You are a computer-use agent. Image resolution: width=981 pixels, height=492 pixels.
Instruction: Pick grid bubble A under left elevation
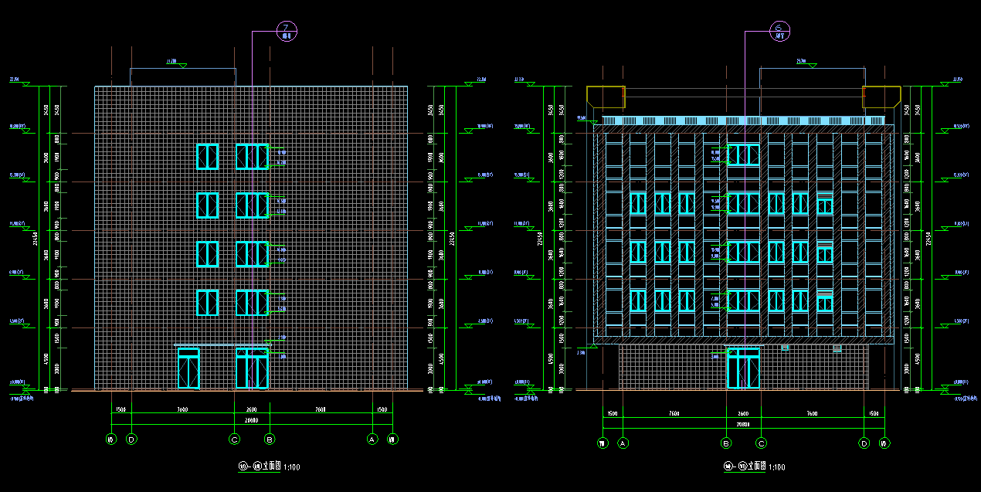(x=372, y=439)
